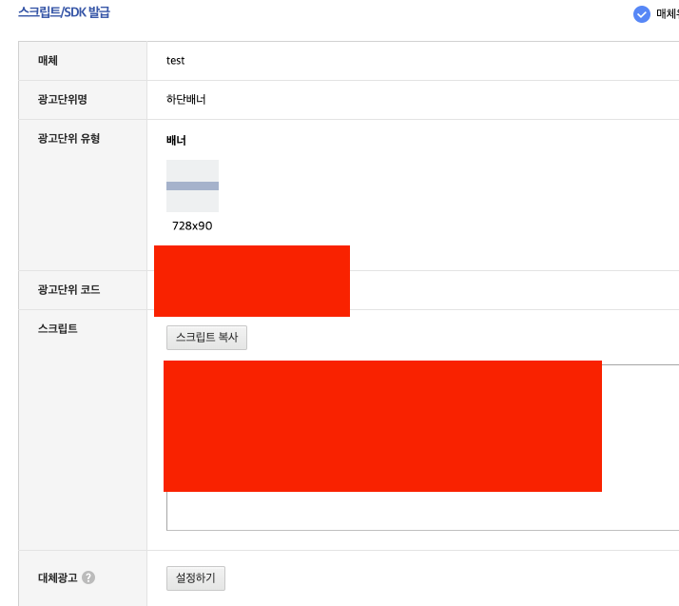Open the 설정하기 button for 대체광고
679x606 pixels.
196,577
